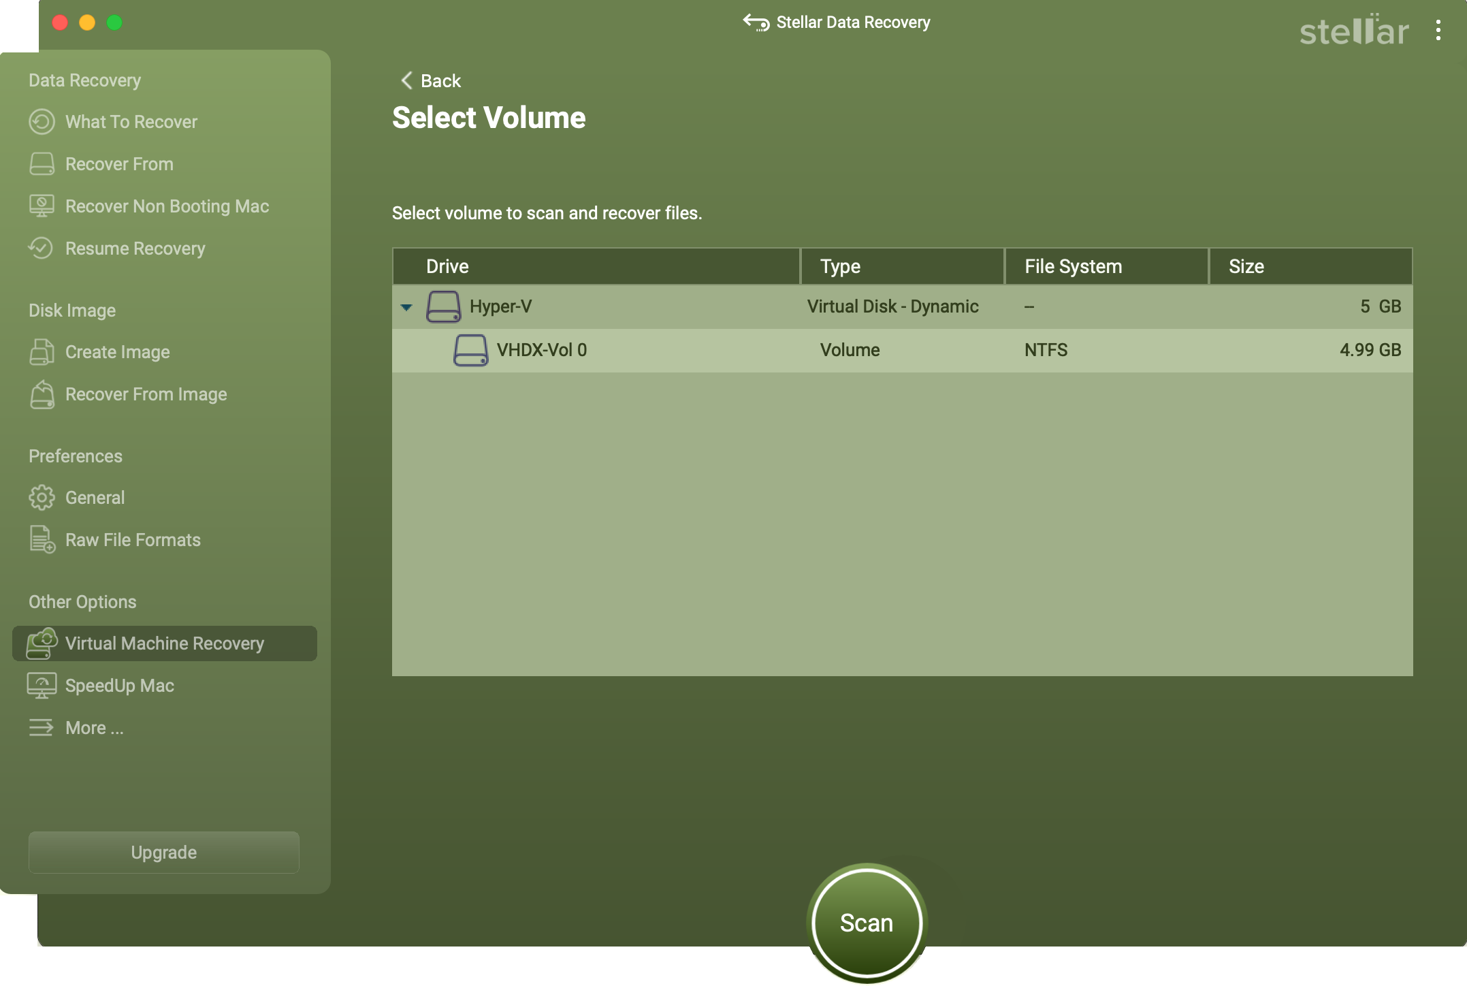Click the Resume Recovery checkmark icon
Viewport: 1467px width, 986px height.
pyautogui.click(x=41, y=248)
